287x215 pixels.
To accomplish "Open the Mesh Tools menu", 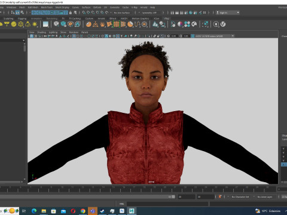I will click(47, 7).
